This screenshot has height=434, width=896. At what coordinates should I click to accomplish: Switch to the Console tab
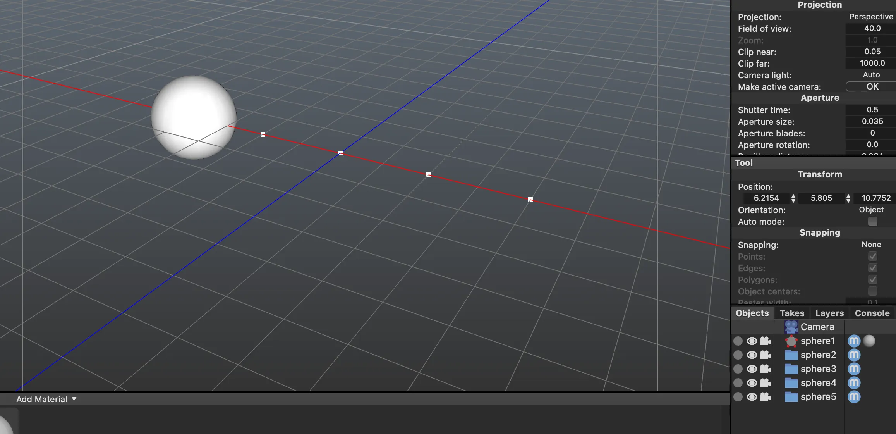pyautogui.click(x=872, y=313)
